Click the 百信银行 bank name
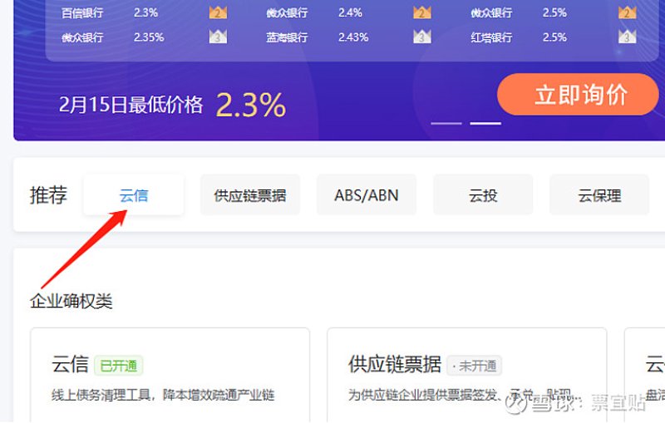This screenshot has width=665, height=423. pos(82,13)
